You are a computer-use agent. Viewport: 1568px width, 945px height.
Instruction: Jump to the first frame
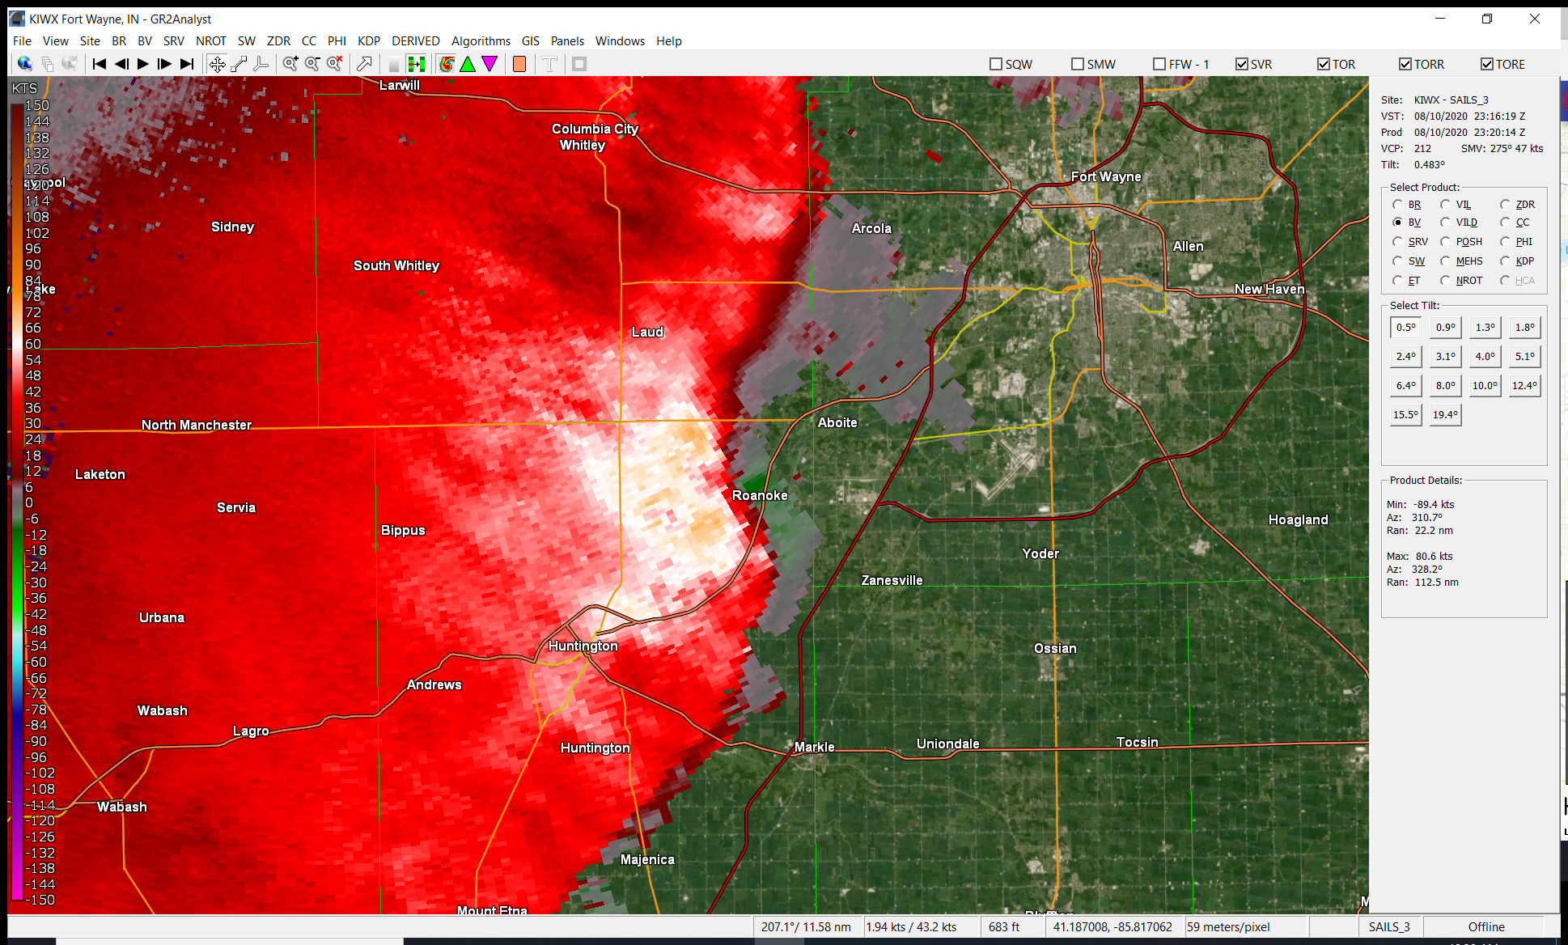click(100, 64)
